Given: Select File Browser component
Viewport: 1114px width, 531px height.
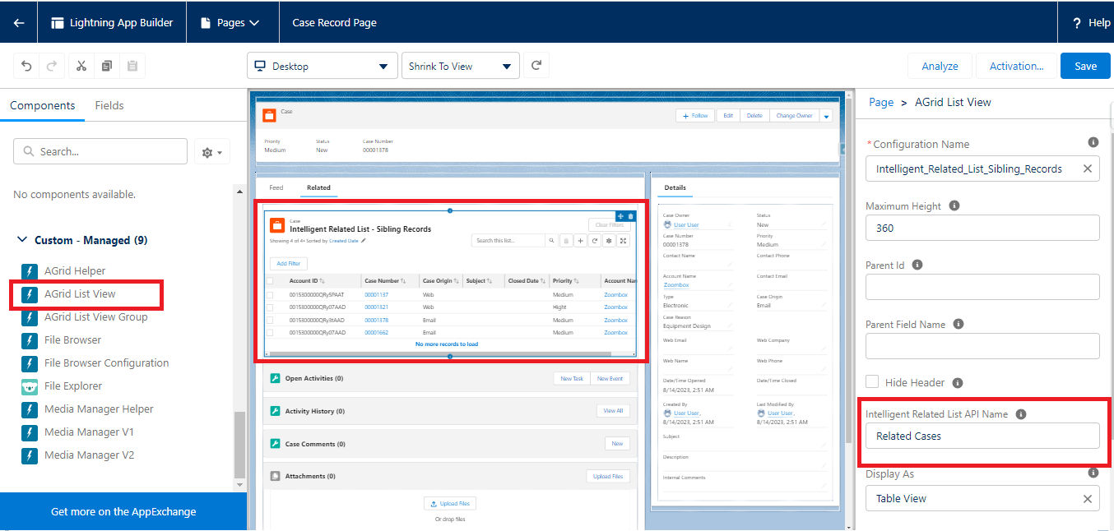Looking at the screenshot, I should point(72,339).
